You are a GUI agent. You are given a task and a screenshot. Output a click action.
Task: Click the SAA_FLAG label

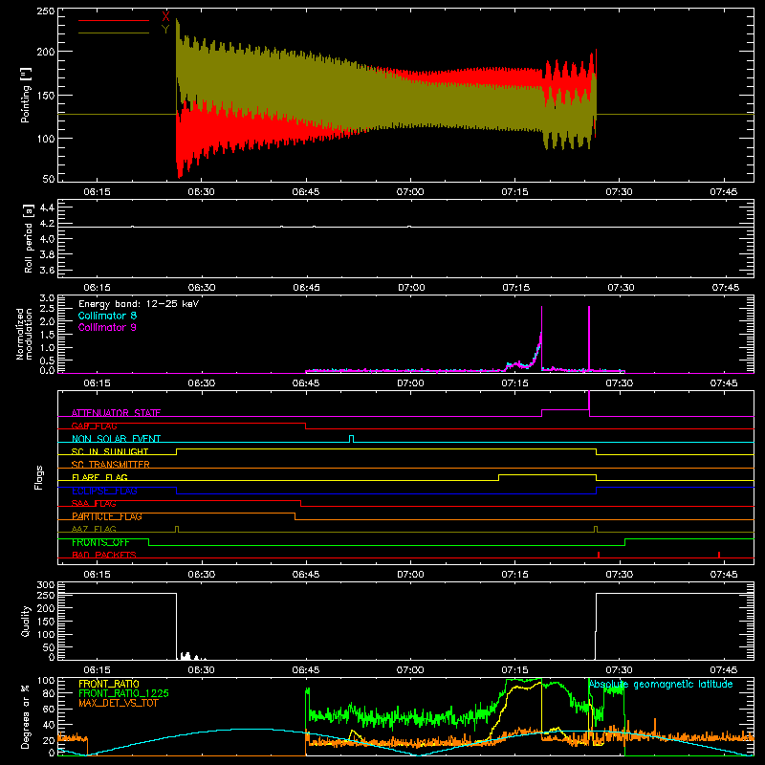[x=94, y=504]
